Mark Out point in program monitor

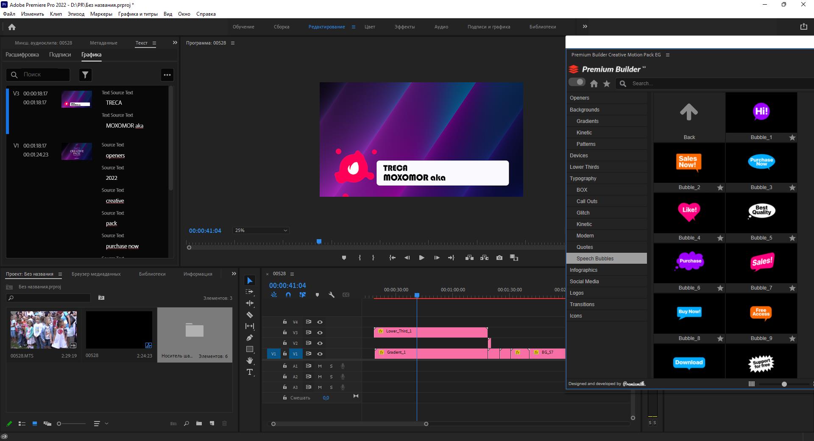pyautogui.click(x=373, y=258)
